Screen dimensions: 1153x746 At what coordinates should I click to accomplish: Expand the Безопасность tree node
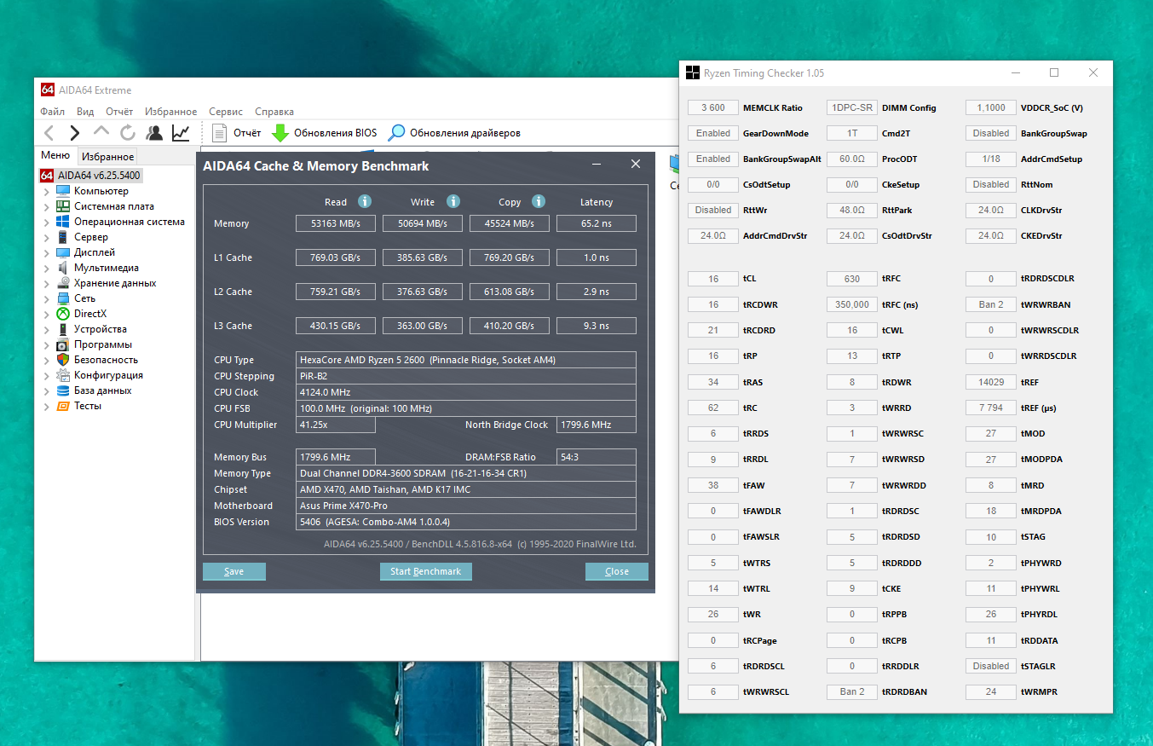(x=47, y=360)
